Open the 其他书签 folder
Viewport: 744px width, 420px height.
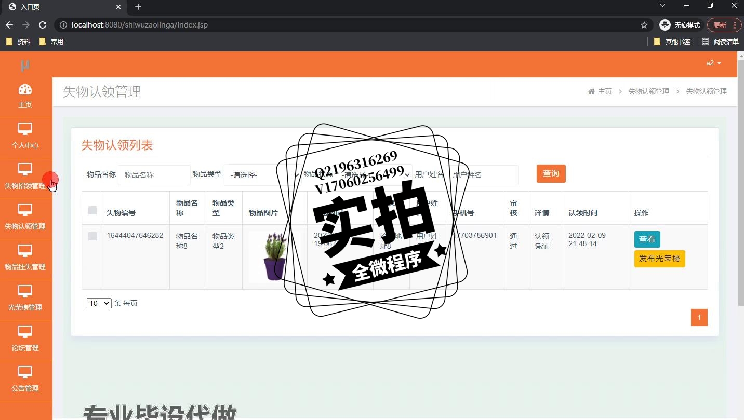coord(672,42)
